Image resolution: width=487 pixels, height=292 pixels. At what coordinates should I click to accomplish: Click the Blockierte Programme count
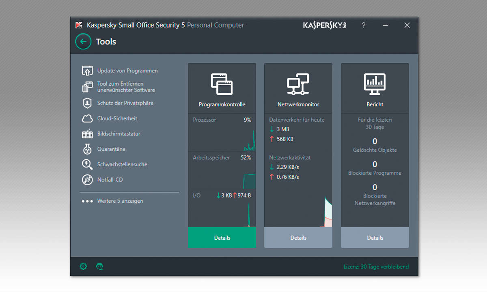pos(375,164)
